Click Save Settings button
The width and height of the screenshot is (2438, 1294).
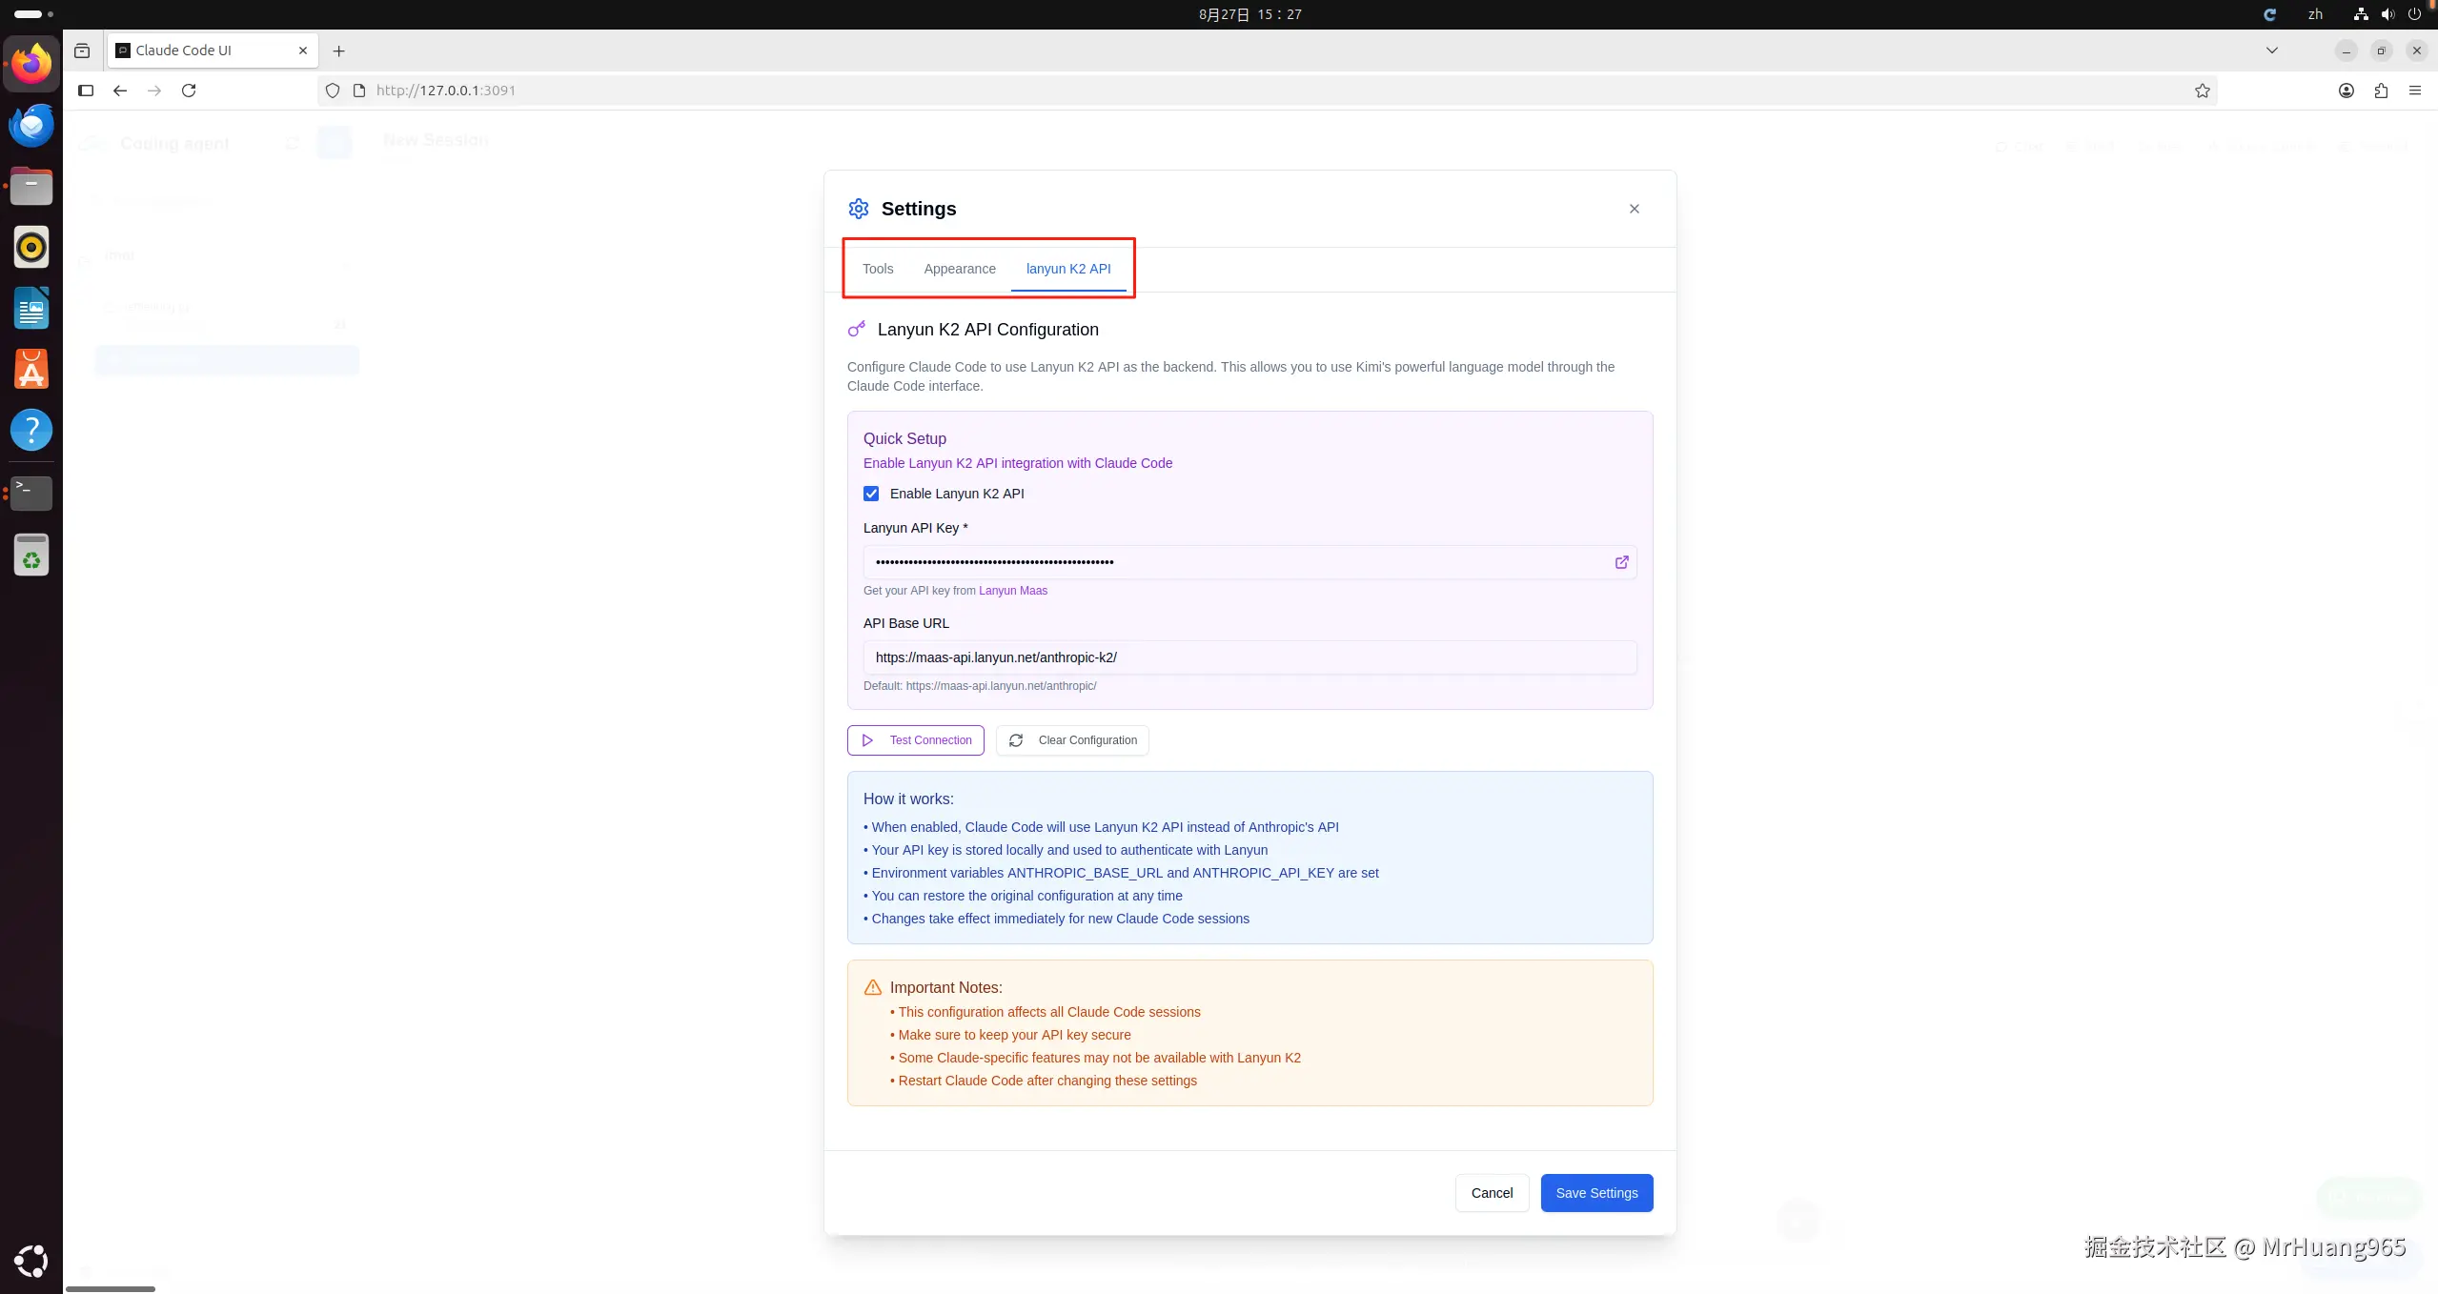tap(1595, 1193)
